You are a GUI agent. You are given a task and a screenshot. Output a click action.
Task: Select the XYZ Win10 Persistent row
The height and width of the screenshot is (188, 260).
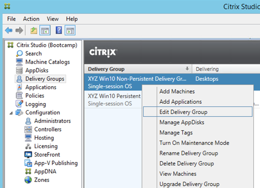pos(113,100)
